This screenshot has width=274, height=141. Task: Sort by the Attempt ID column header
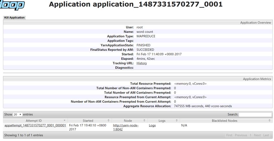pyautogui.click(x=35, y=120)
